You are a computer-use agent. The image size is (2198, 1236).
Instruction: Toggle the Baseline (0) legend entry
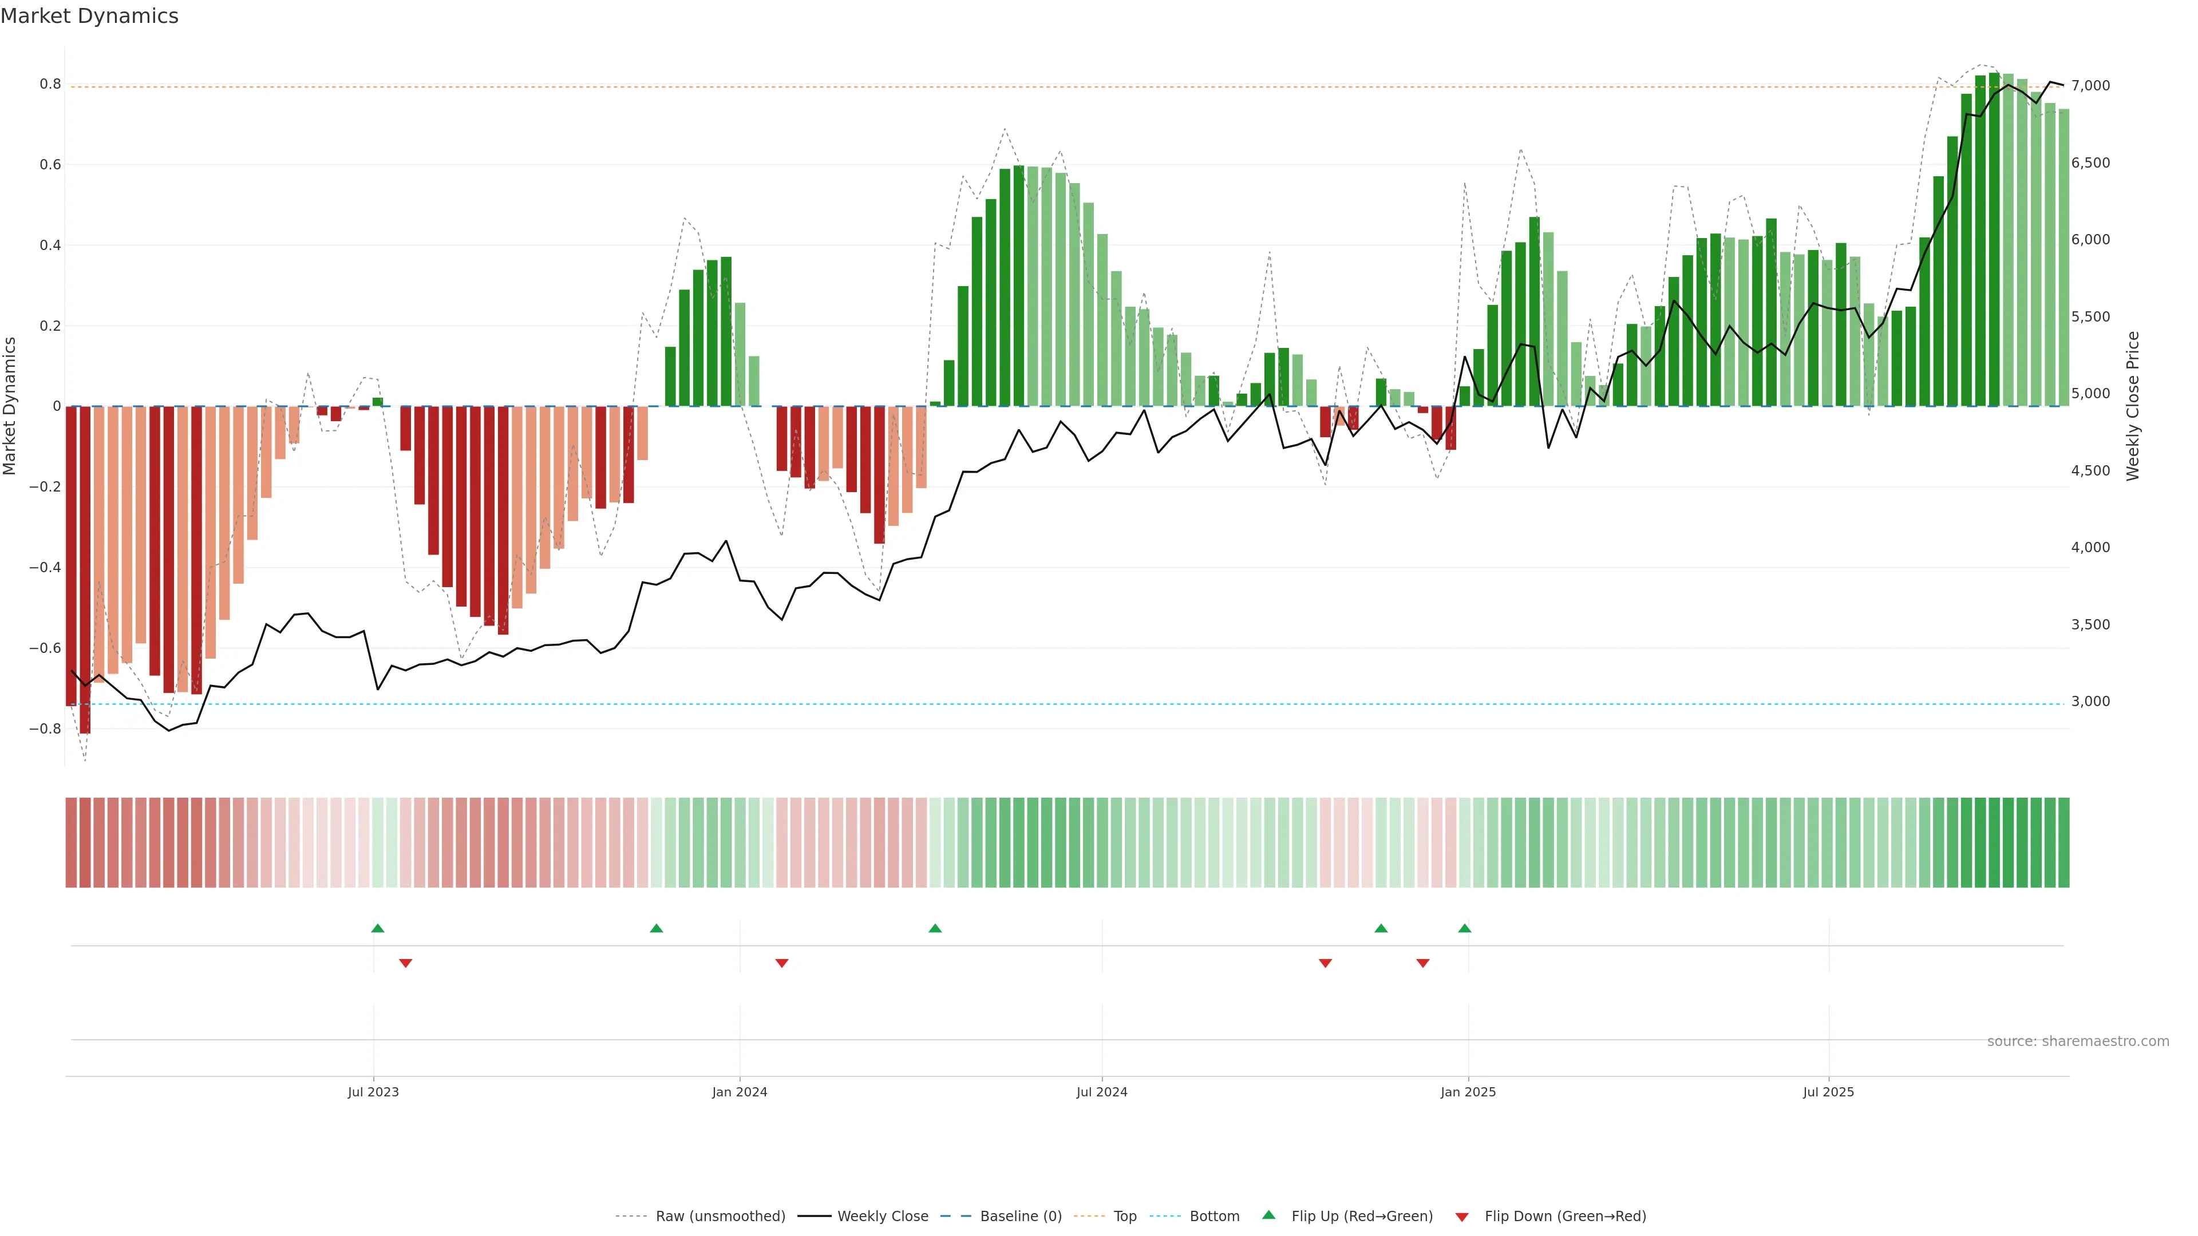click(1021, 1217)
